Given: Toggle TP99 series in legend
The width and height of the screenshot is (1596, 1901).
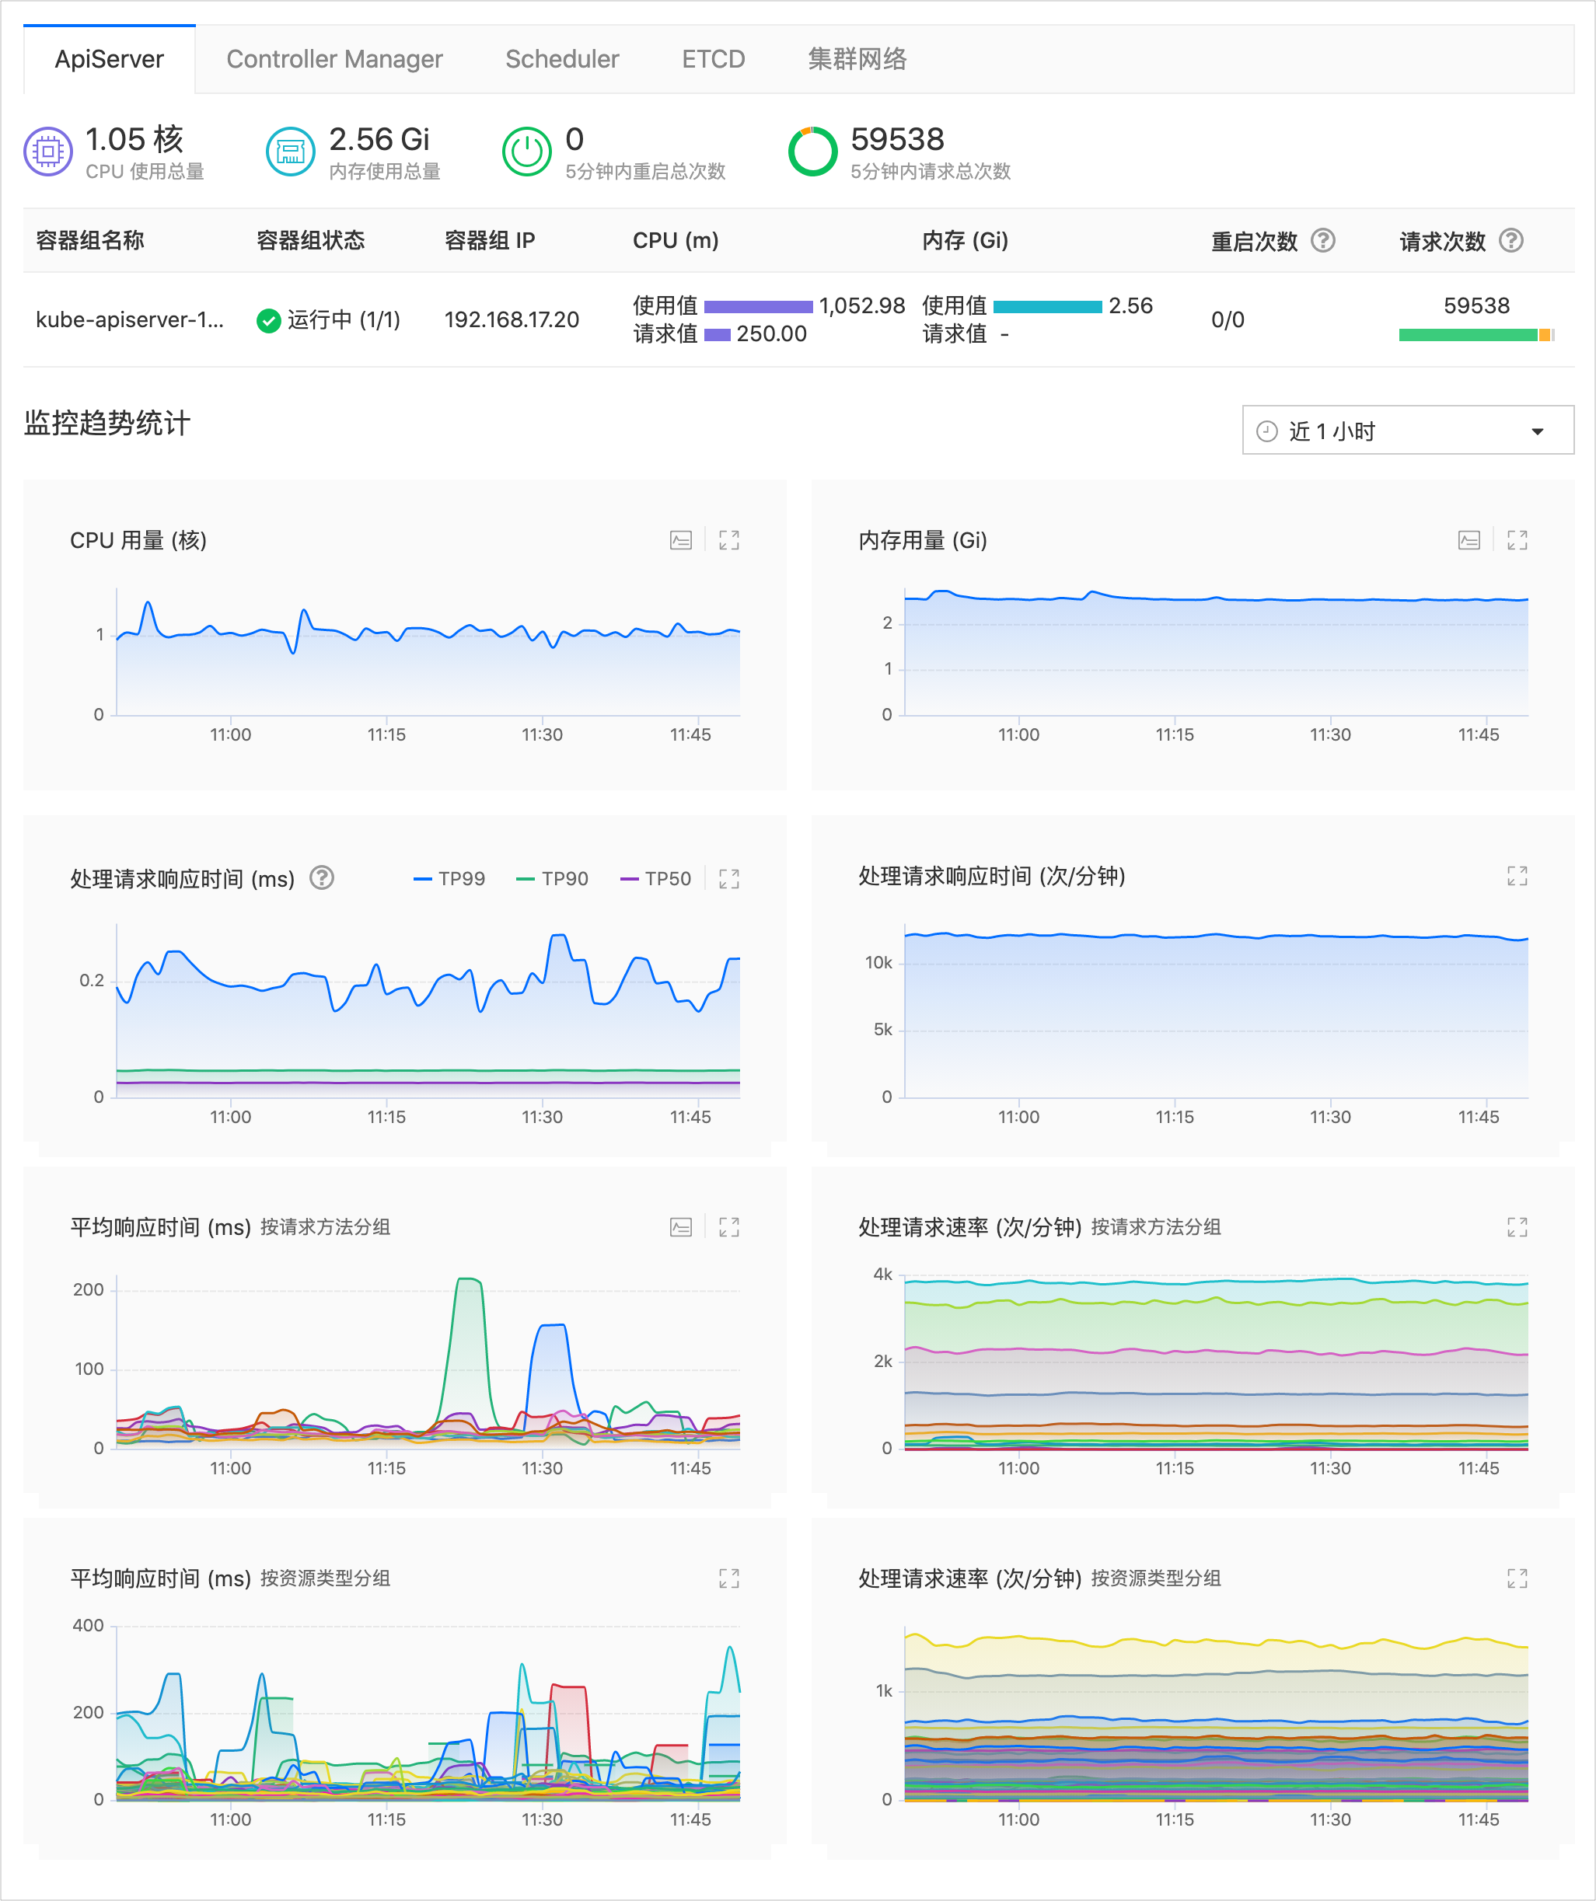Looking at the screenshot, I should pos(450,879).
